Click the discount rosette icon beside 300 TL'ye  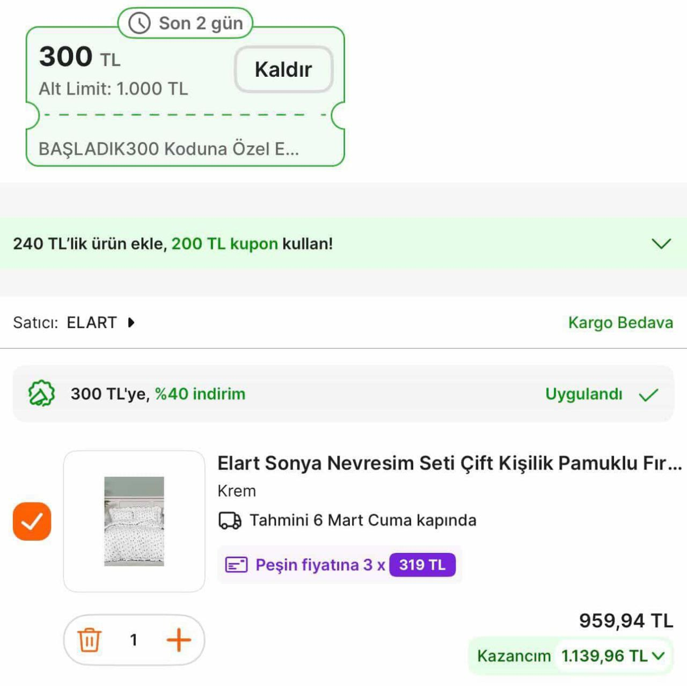coord(41,393)
